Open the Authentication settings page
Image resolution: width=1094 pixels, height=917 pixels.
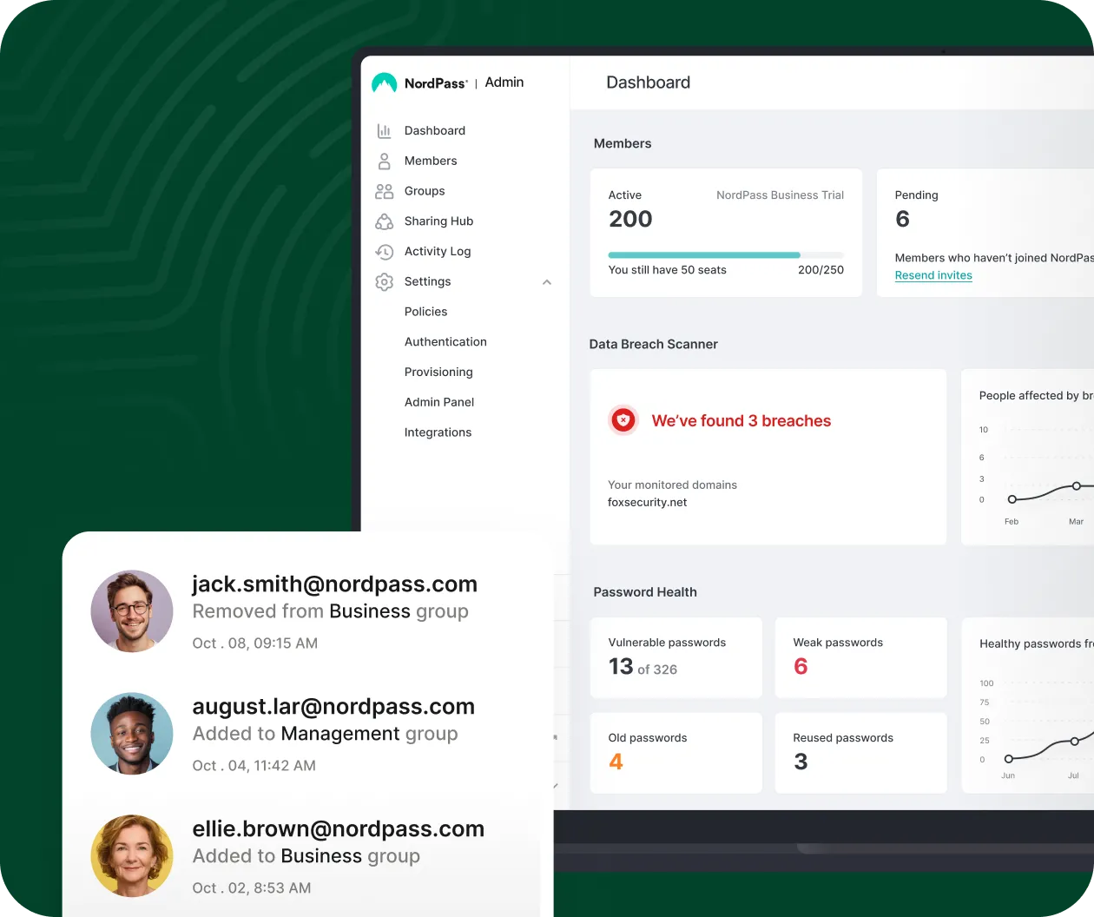tap(445, 341)
